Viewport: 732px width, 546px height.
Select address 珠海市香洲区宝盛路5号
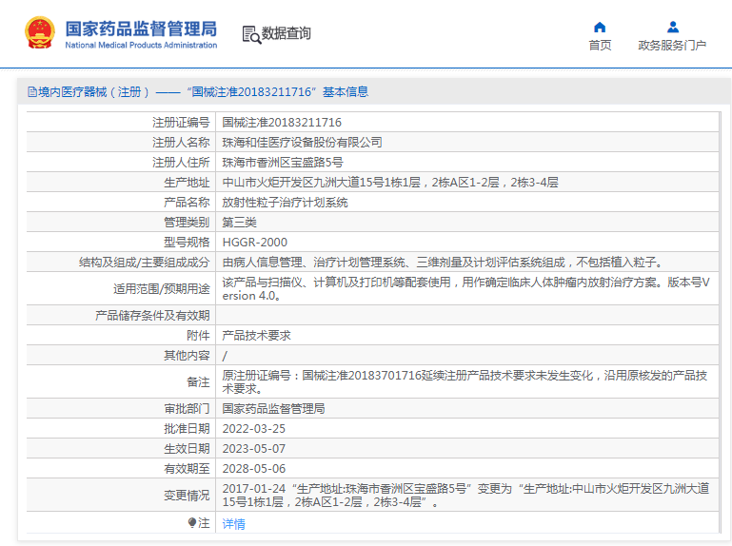point(283,163)
